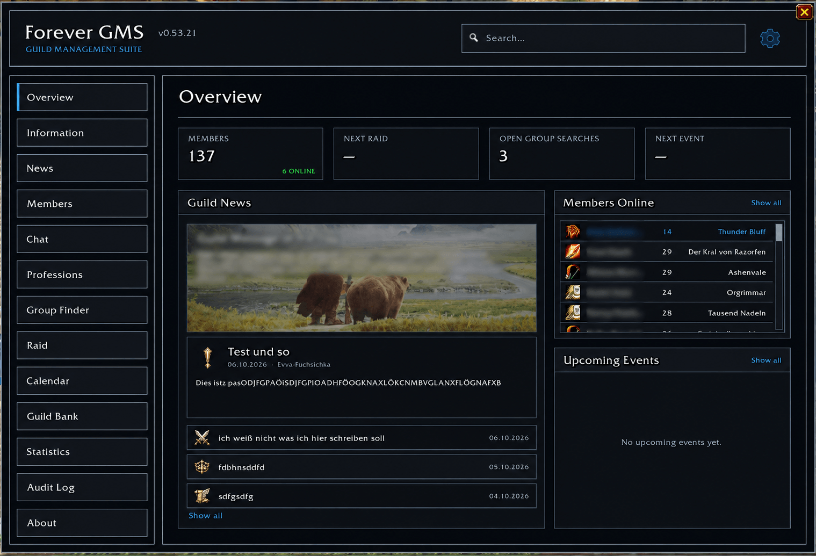The height and width of the screenshot is (556, 816).
Task: Open the Professions section
Action: (x=82, y=275)
